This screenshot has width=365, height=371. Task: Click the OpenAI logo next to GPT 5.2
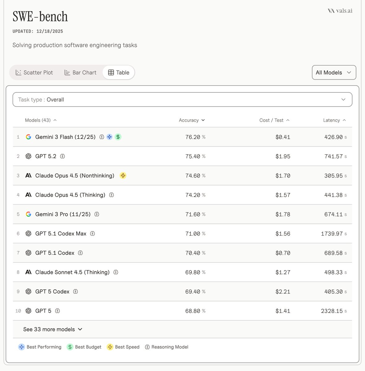[x=28, y=156]
